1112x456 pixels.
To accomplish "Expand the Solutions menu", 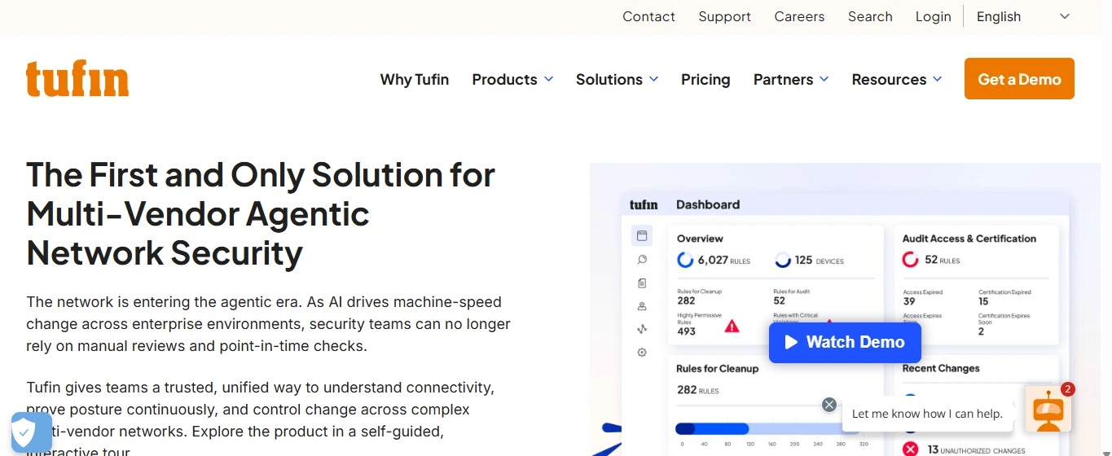I will click(x=617, y=79).
